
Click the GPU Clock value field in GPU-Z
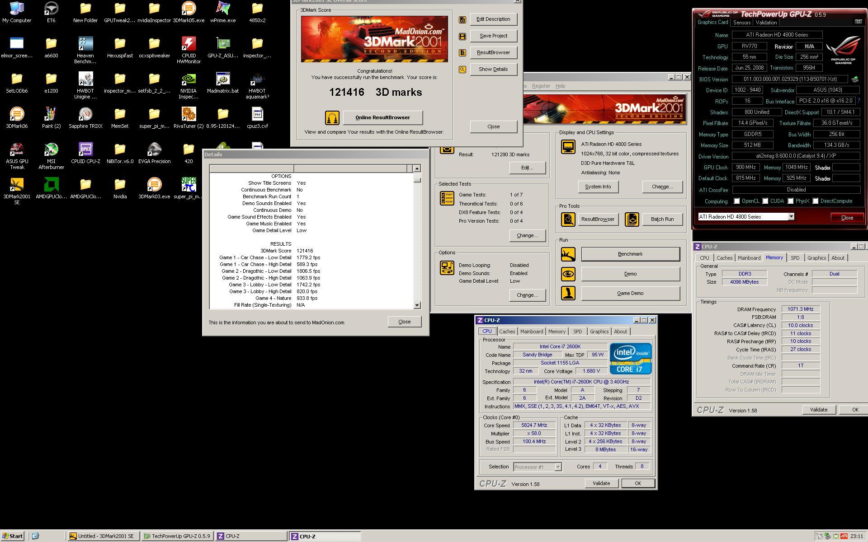click(745, 167)
